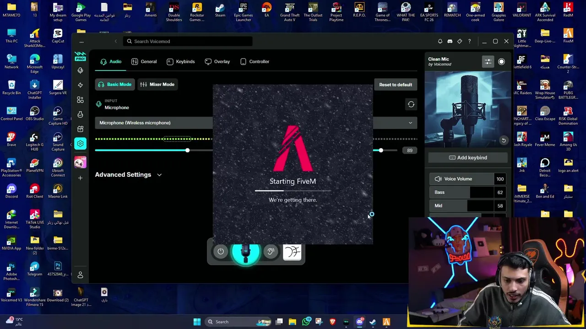Adjust the output volume slider handle near 89

tap(381, 150)
